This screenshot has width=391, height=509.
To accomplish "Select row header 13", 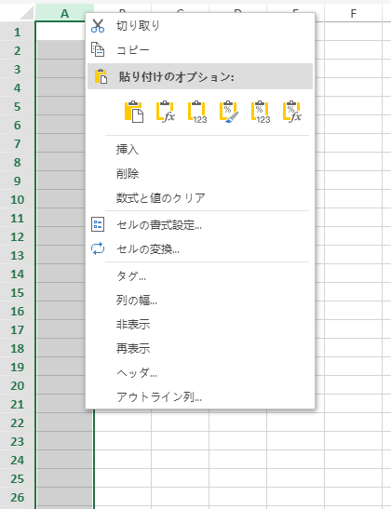I will click(17, 255).
